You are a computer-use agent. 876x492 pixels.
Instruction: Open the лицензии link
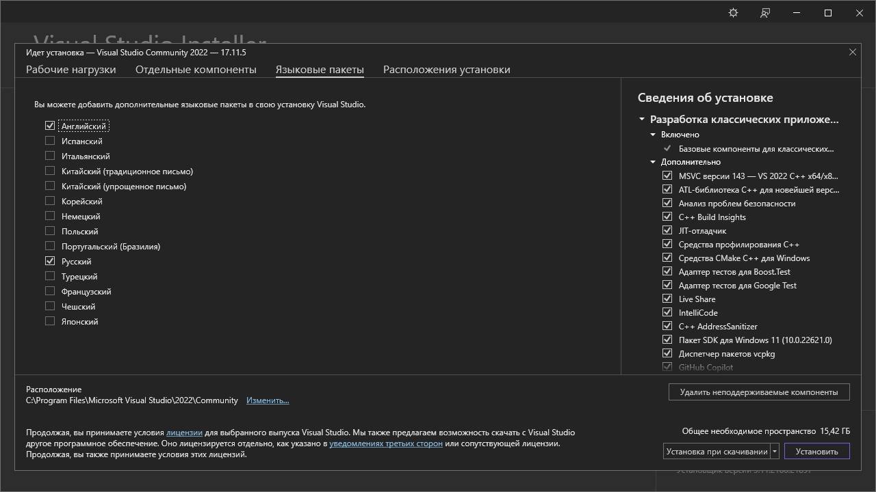(x=184, y=433)
